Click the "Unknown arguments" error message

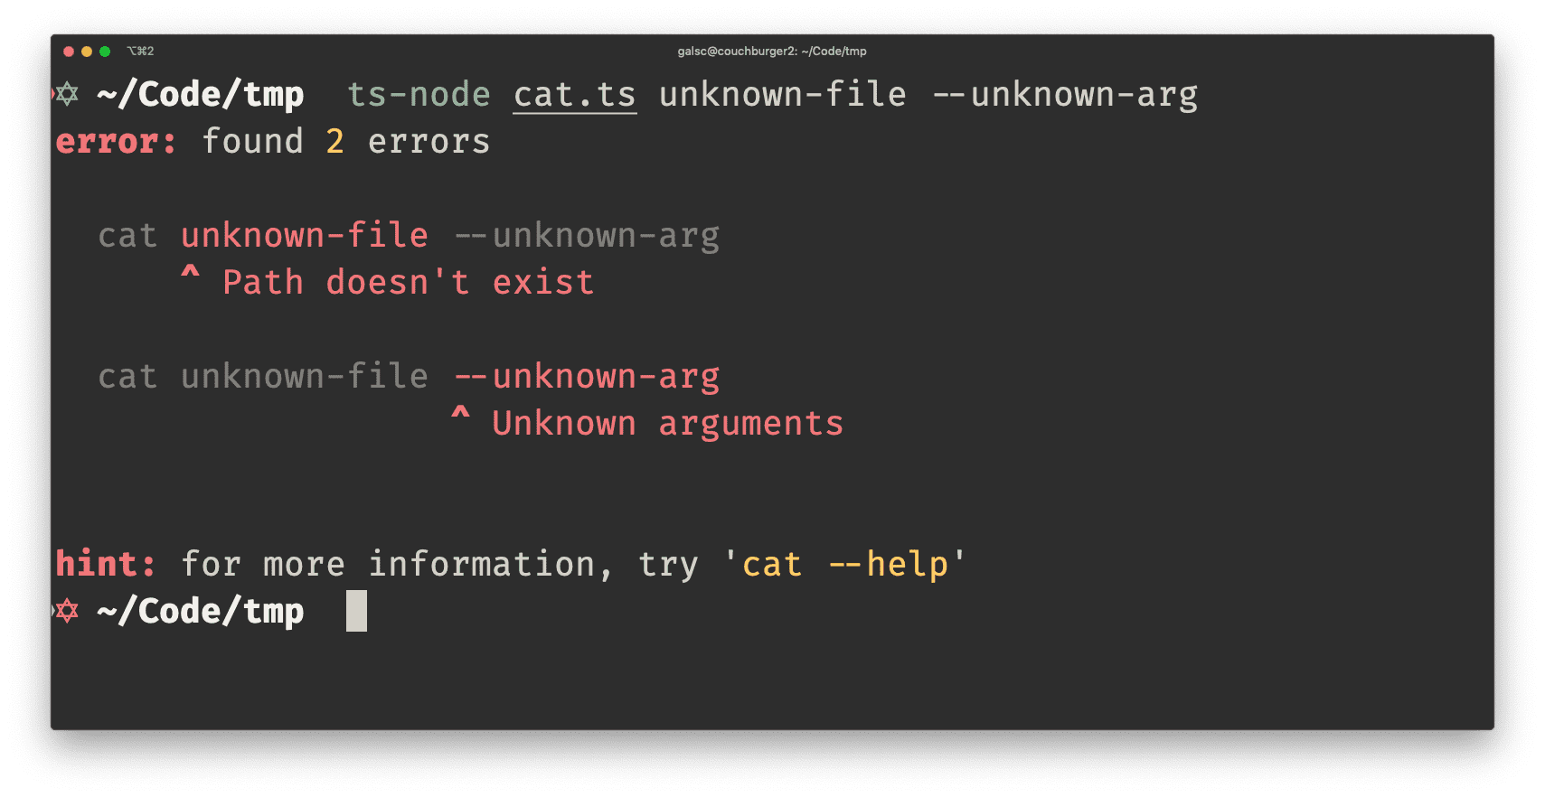click(667, 424)
